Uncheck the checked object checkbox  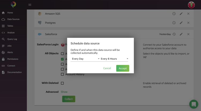click(x=62, y=59)
